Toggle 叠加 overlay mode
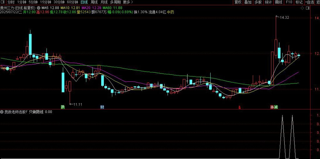 pos(248,2)
